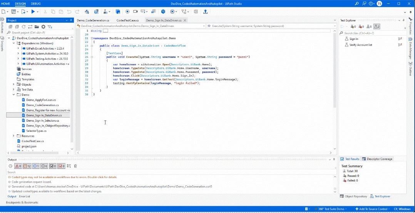Click the Publish upload arrow icon

206,12
